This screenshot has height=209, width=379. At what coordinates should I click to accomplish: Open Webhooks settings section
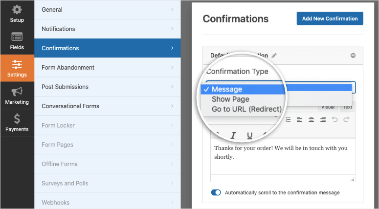click(108, 201)
